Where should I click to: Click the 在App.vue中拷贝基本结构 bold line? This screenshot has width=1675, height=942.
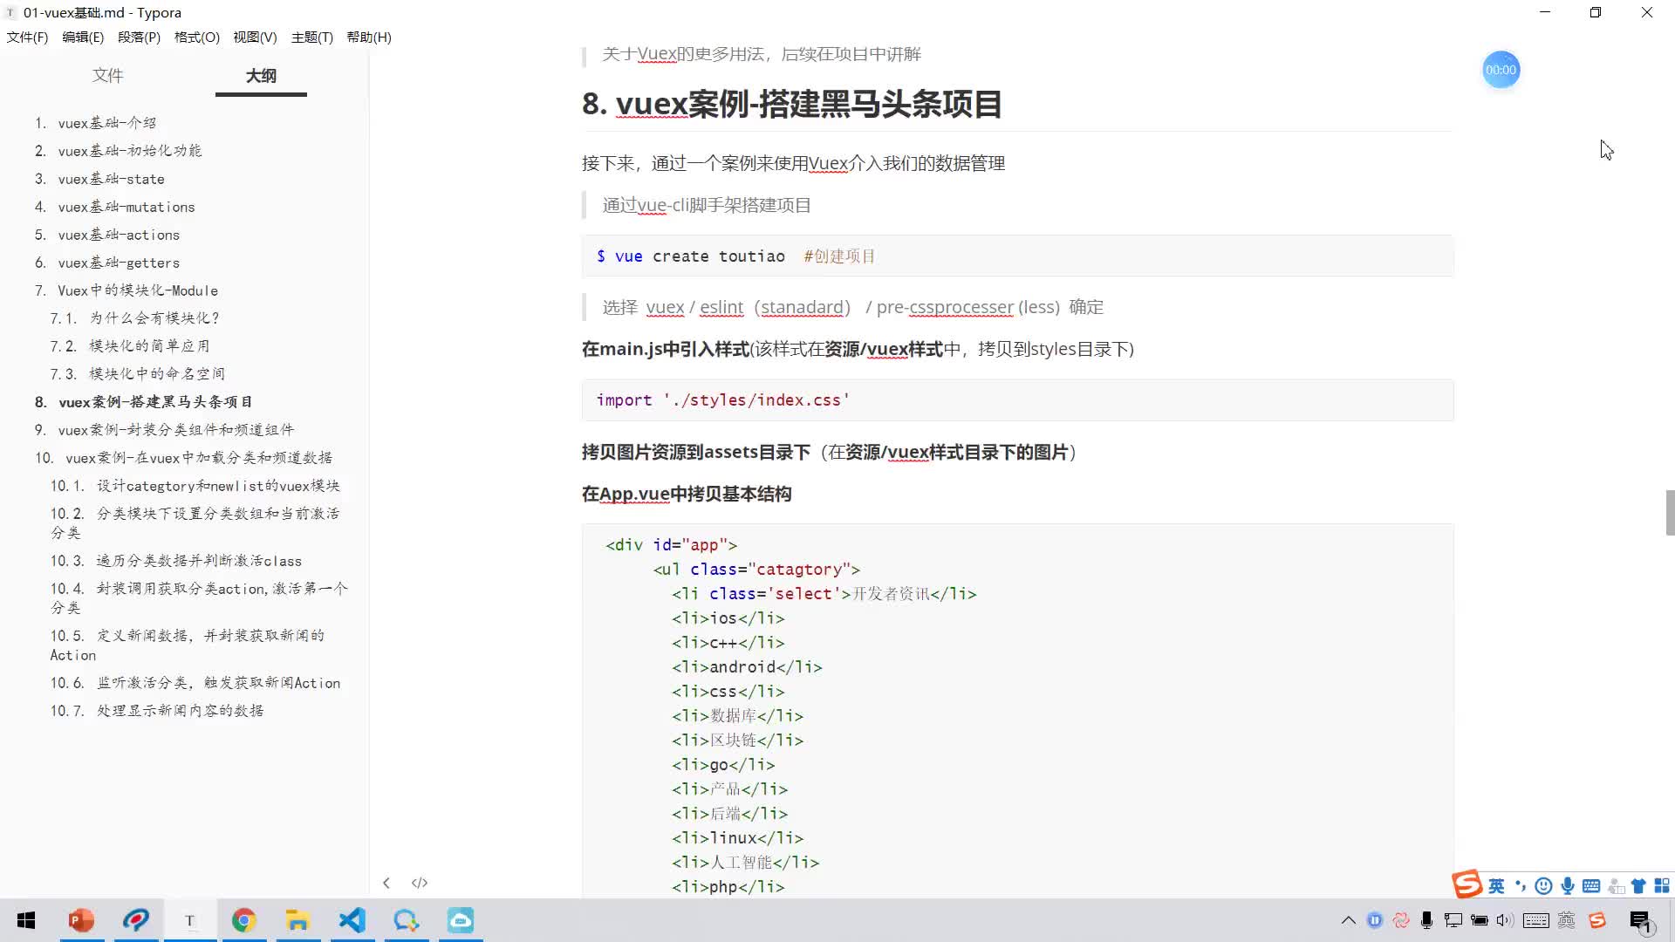point(687,494)
